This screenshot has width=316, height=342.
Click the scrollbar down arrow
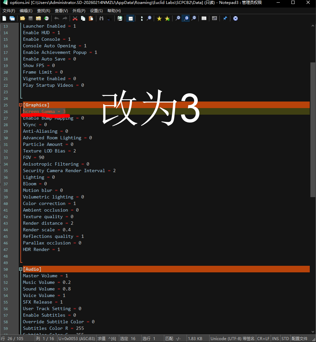pos(313,332)
